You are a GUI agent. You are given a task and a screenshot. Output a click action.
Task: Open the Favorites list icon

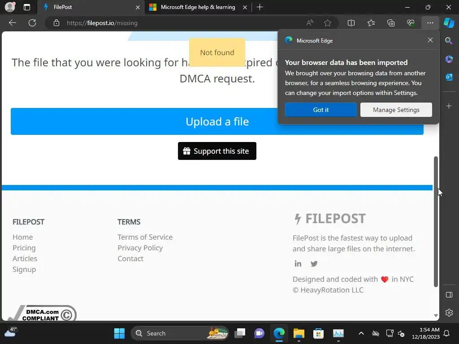(x=371, y=23)
